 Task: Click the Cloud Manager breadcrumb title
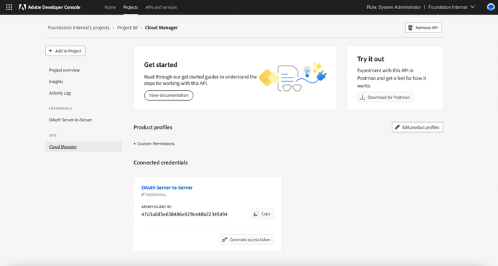(x=161, y=28)
